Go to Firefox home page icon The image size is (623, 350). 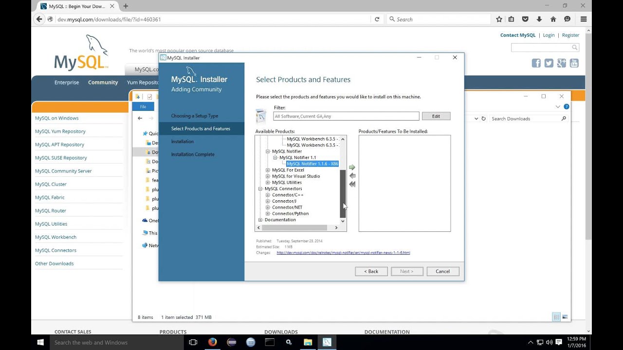point(553,19)
